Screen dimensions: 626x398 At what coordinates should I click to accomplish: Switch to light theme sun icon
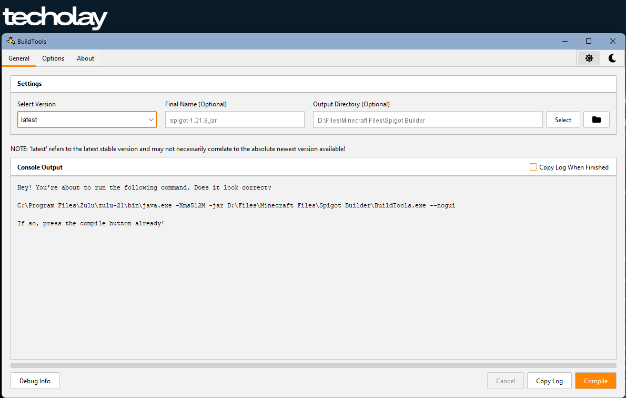click(589, 58)
